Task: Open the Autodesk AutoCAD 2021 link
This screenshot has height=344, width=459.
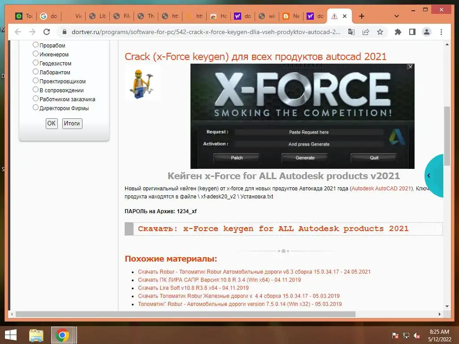Action: pos(381,189)
